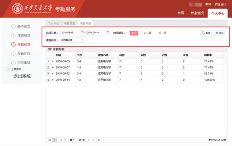The image size is (232, 146).
Task: Select the 今天 time range option
Action: (134, 33)
